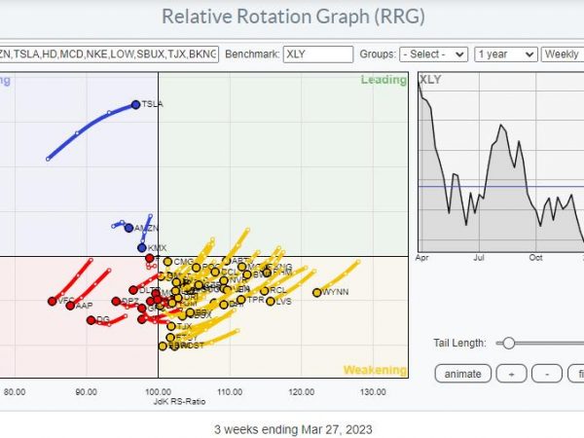Viewport: 584px width, 438px height.
Task: Click the Weakening quadrant label
Action: (375, 370)
